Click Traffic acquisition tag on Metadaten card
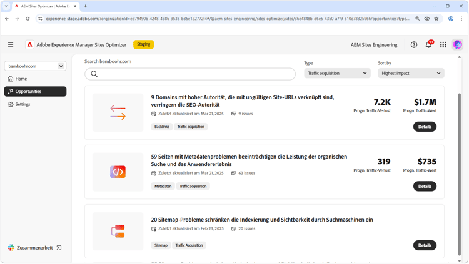469x264 pixels. (193, 186)
